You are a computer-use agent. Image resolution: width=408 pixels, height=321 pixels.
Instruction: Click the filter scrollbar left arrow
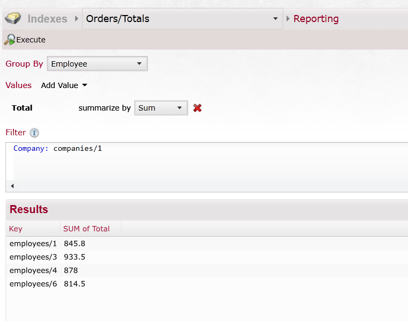12,186
